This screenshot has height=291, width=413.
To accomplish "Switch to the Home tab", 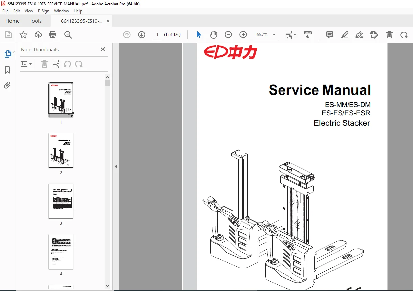I will point(13,21).
